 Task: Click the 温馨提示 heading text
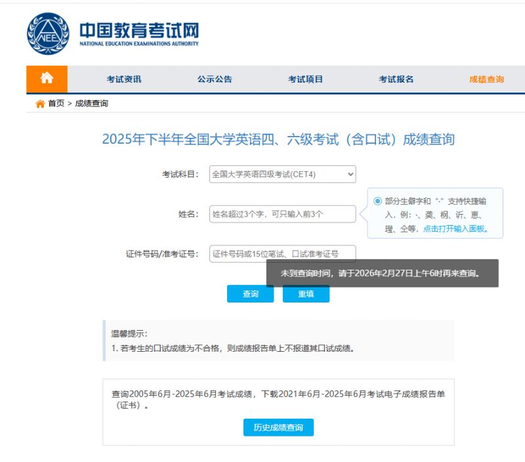tap(129, 333)
